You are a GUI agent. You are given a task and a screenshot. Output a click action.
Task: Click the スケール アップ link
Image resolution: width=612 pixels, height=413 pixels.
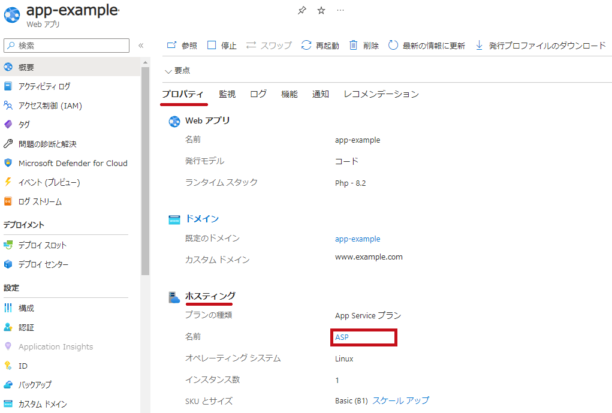401,400
